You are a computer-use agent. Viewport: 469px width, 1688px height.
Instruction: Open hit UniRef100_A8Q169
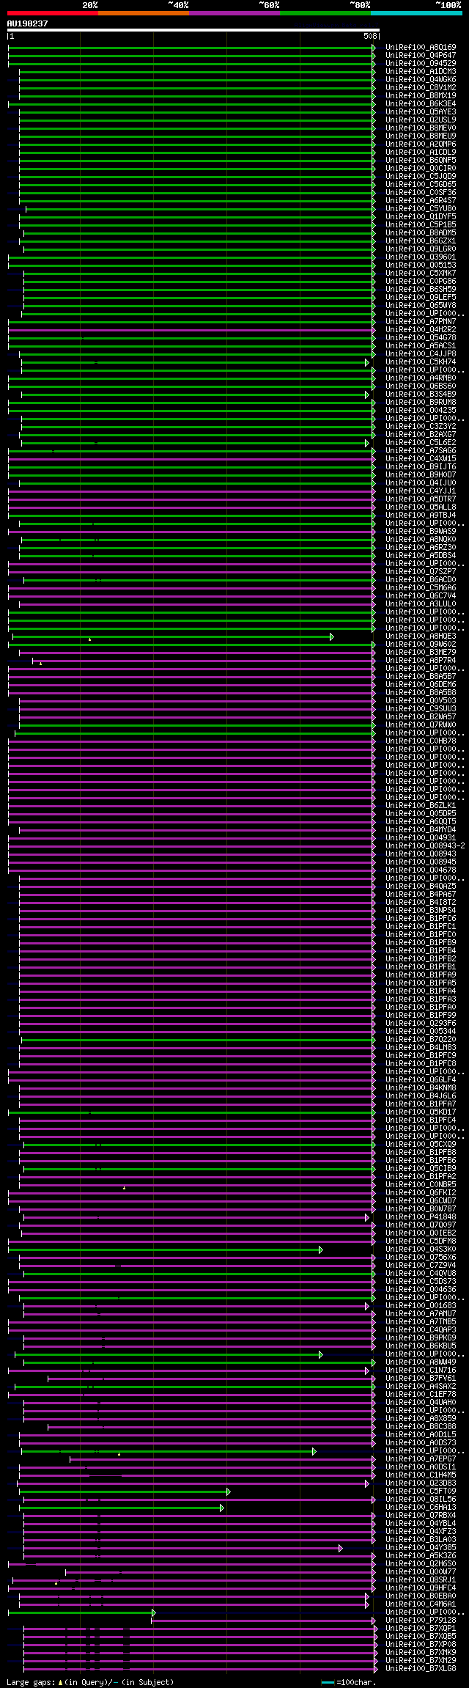tap(421, 47)
